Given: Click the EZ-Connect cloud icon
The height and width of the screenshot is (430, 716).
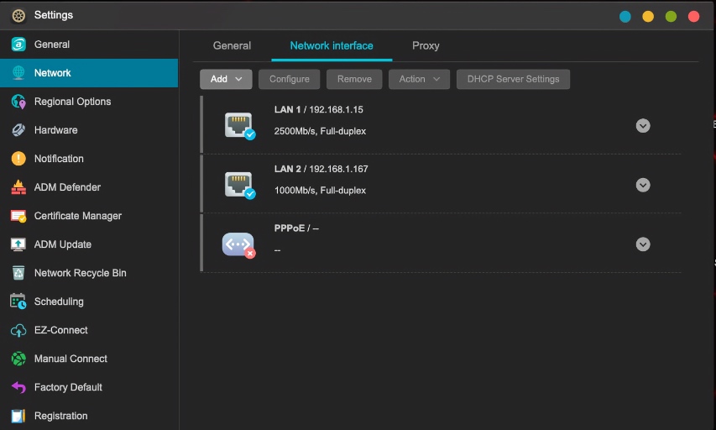Looking at the screenshot, I should (18, 330).
